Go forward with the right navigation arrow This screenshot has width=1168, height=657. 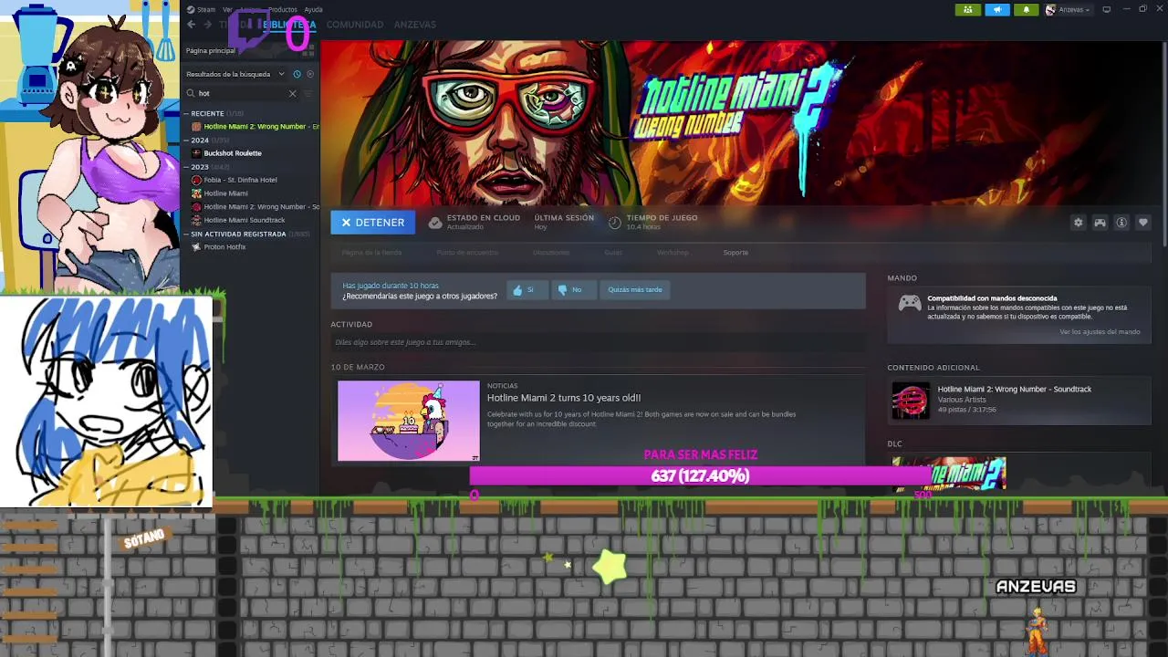[x=207, y=25]
